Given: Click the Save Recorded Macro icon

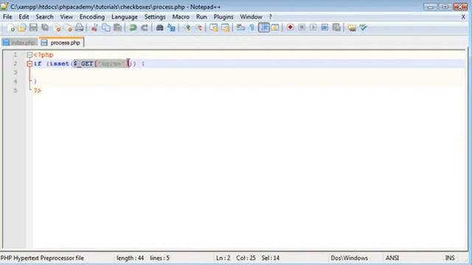Looking at the screenshot, I should (336, 28).
